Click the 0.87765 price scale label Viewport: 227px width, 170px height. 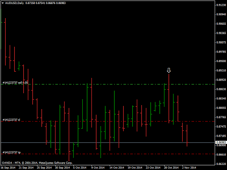click(221, 117)
